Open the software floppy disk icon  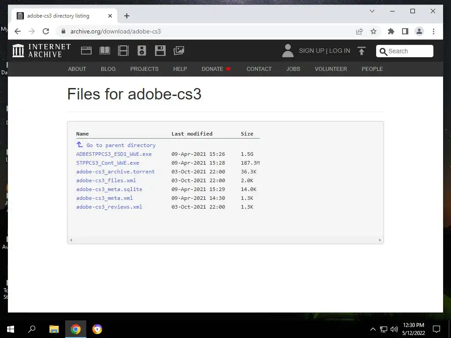pyautogui.click(x=160, y=51)
